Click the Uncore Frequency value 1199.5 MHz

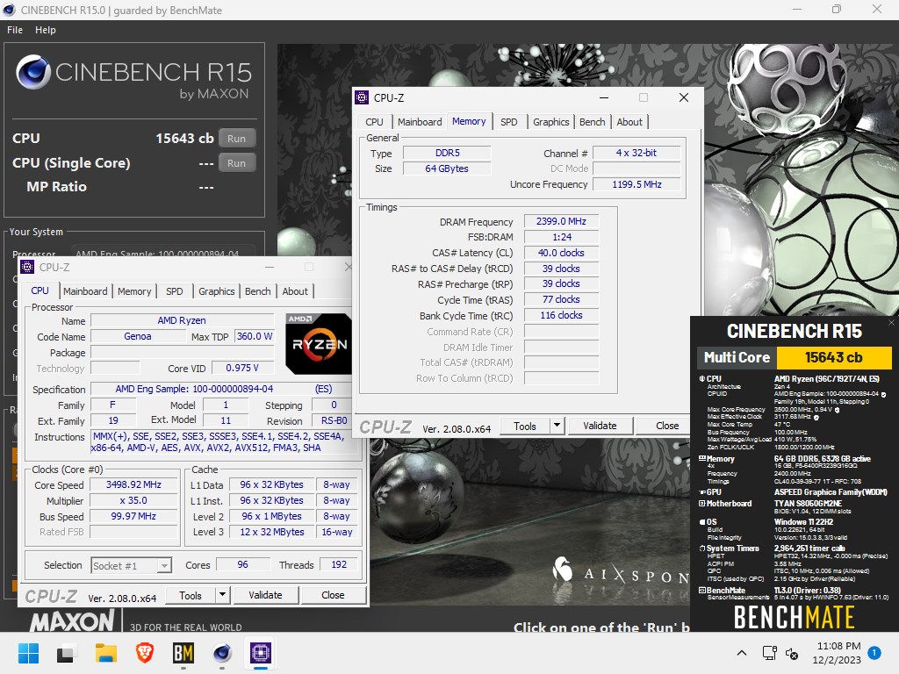click(x=636, y=184)
